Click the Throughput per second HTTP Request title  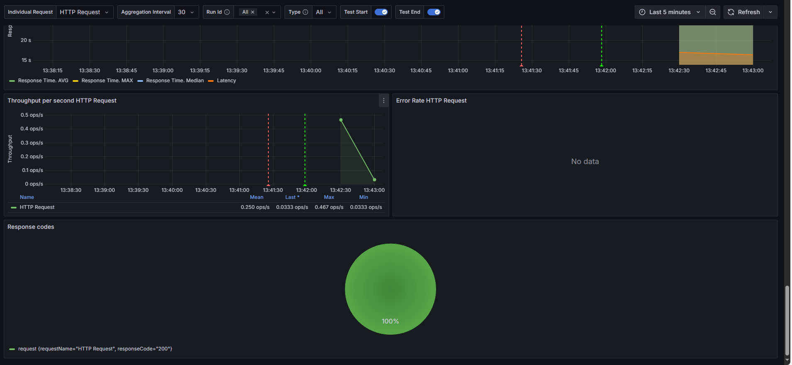click(62, 100)
